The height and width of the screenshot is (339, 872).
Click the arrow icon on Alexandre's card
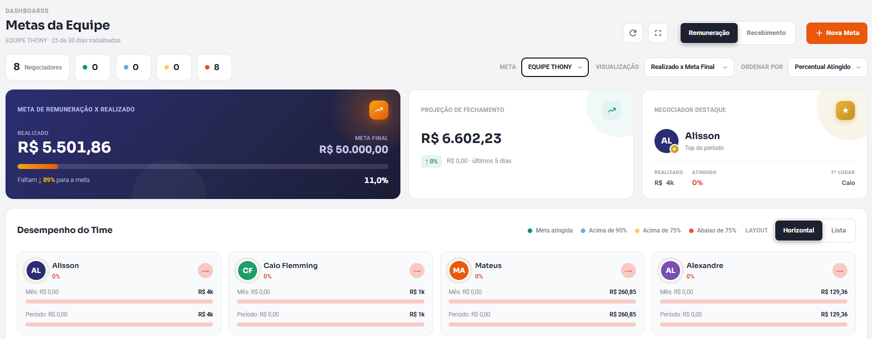coord(840,270)
